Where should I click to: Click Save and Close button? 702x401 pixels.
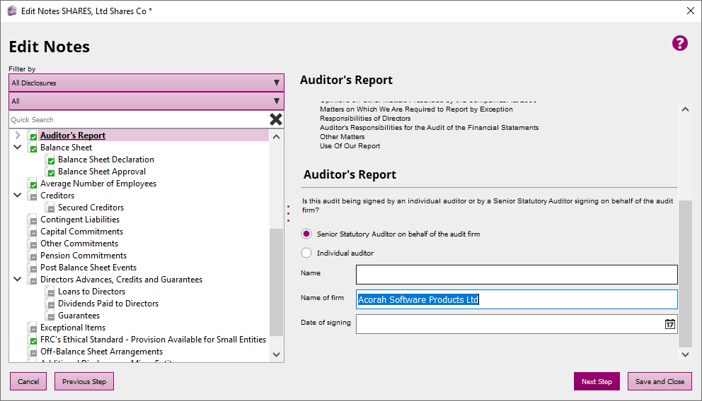659,381
